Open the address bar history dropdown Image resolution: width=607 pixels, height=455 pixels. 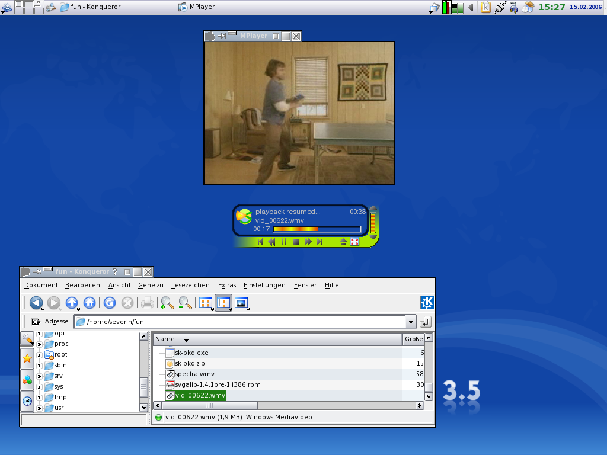click(x=411, y=322)
